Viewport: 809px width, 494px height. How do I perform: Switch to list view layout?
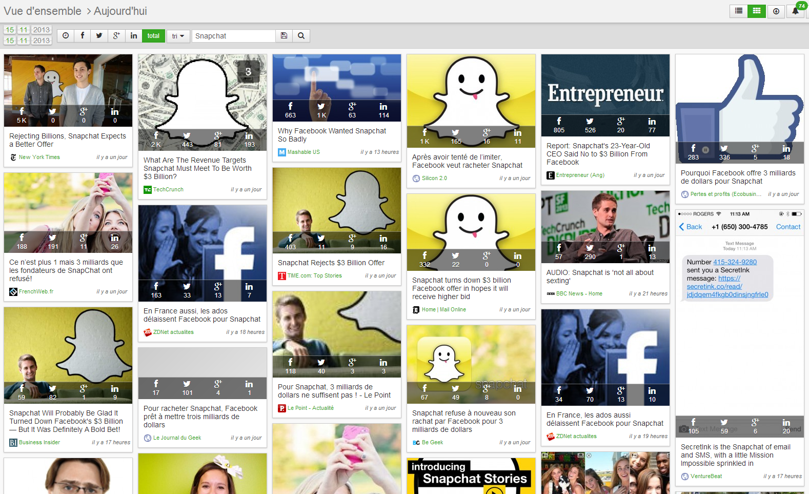tap(738, 11)
